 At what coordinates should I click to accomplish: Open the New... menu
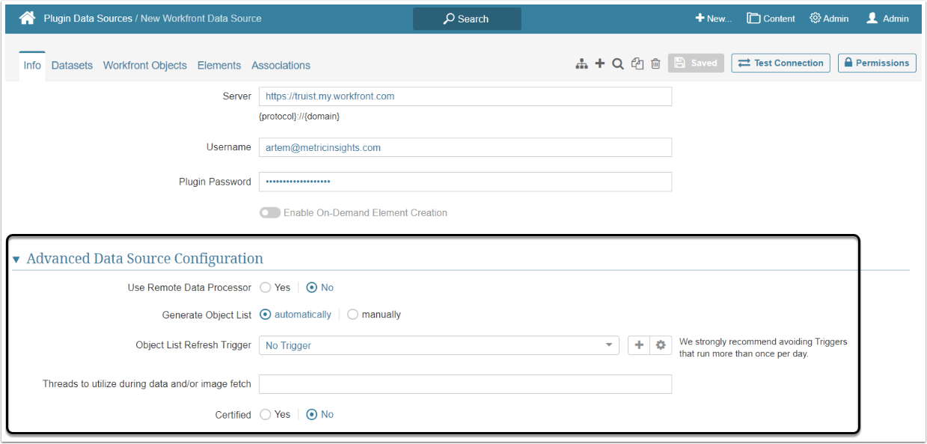click(714, 19)
